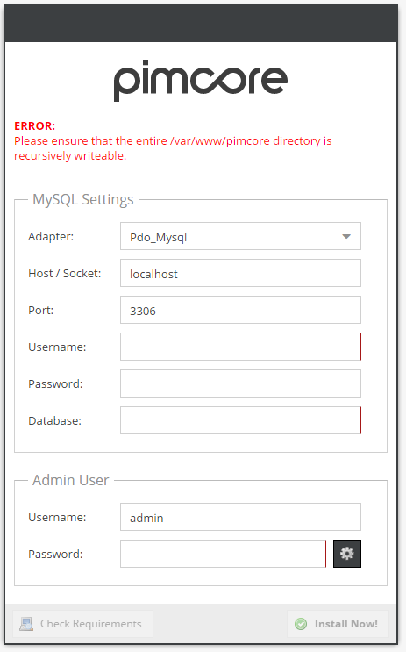The height and width of the screenshot is (652, 406).
Task: Click the green checkmark icon on Install Now
Action: click(x=301, y=624)
